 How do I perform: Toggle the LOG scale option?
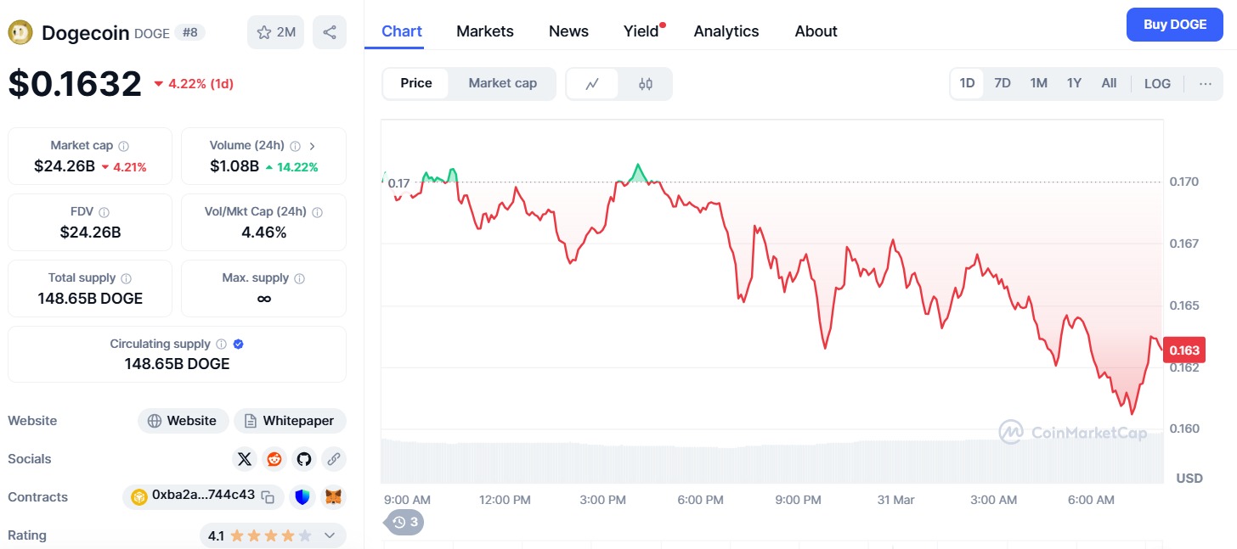1157,83
